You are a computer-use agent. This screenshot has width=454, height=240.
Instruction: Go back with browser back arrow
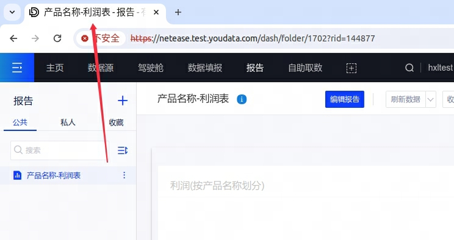pos(13,38)
